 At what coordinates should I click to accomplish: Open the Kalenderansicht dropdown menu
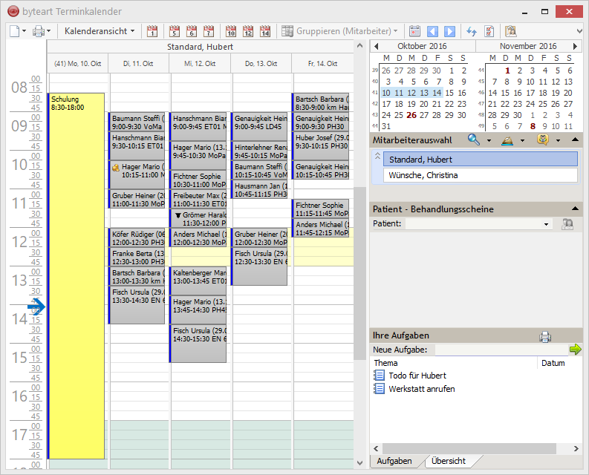click(x=100, y=31)
